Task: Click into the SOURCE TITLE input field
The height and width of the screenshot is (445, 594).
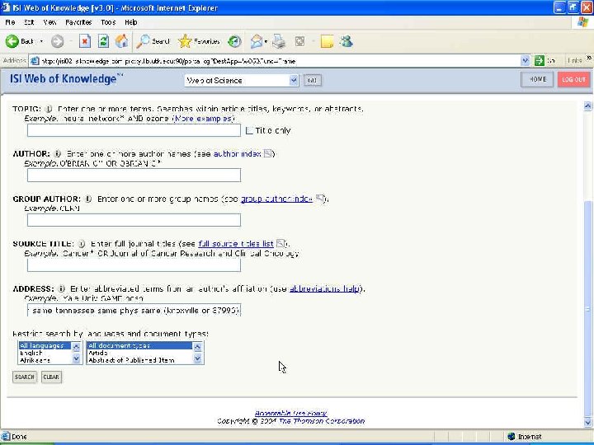Action: coord(134,265)
